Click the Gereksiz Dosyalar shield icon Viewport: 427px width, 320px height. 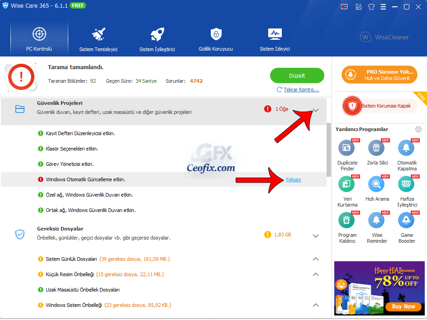coord(20,234)
